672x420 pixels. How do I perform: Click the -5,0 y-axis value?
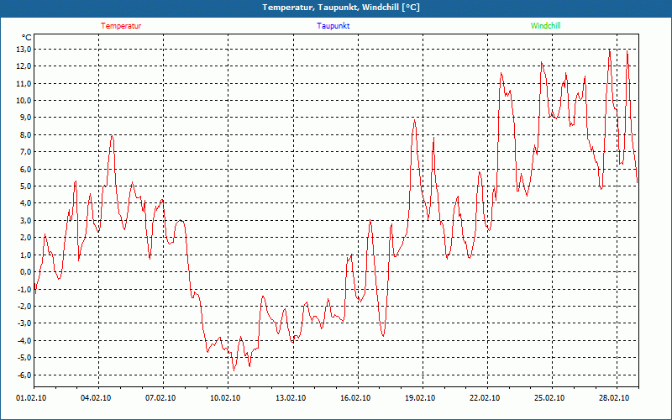click(24, 358)
